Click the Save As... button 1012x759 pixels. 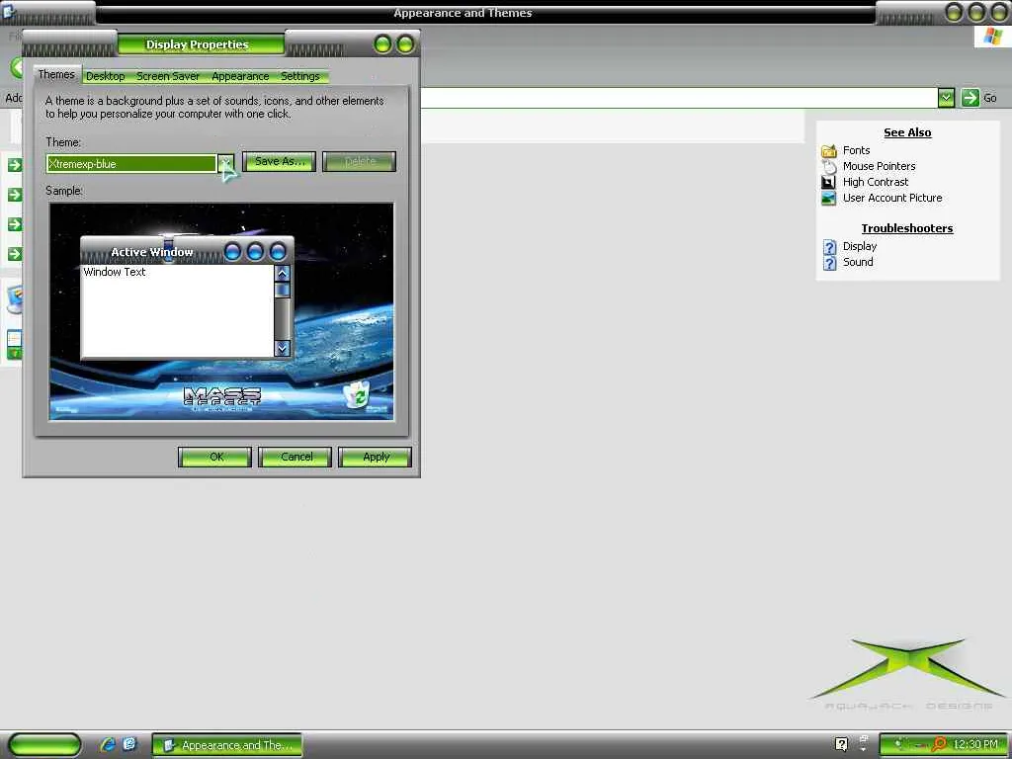[x=280, y=161]
